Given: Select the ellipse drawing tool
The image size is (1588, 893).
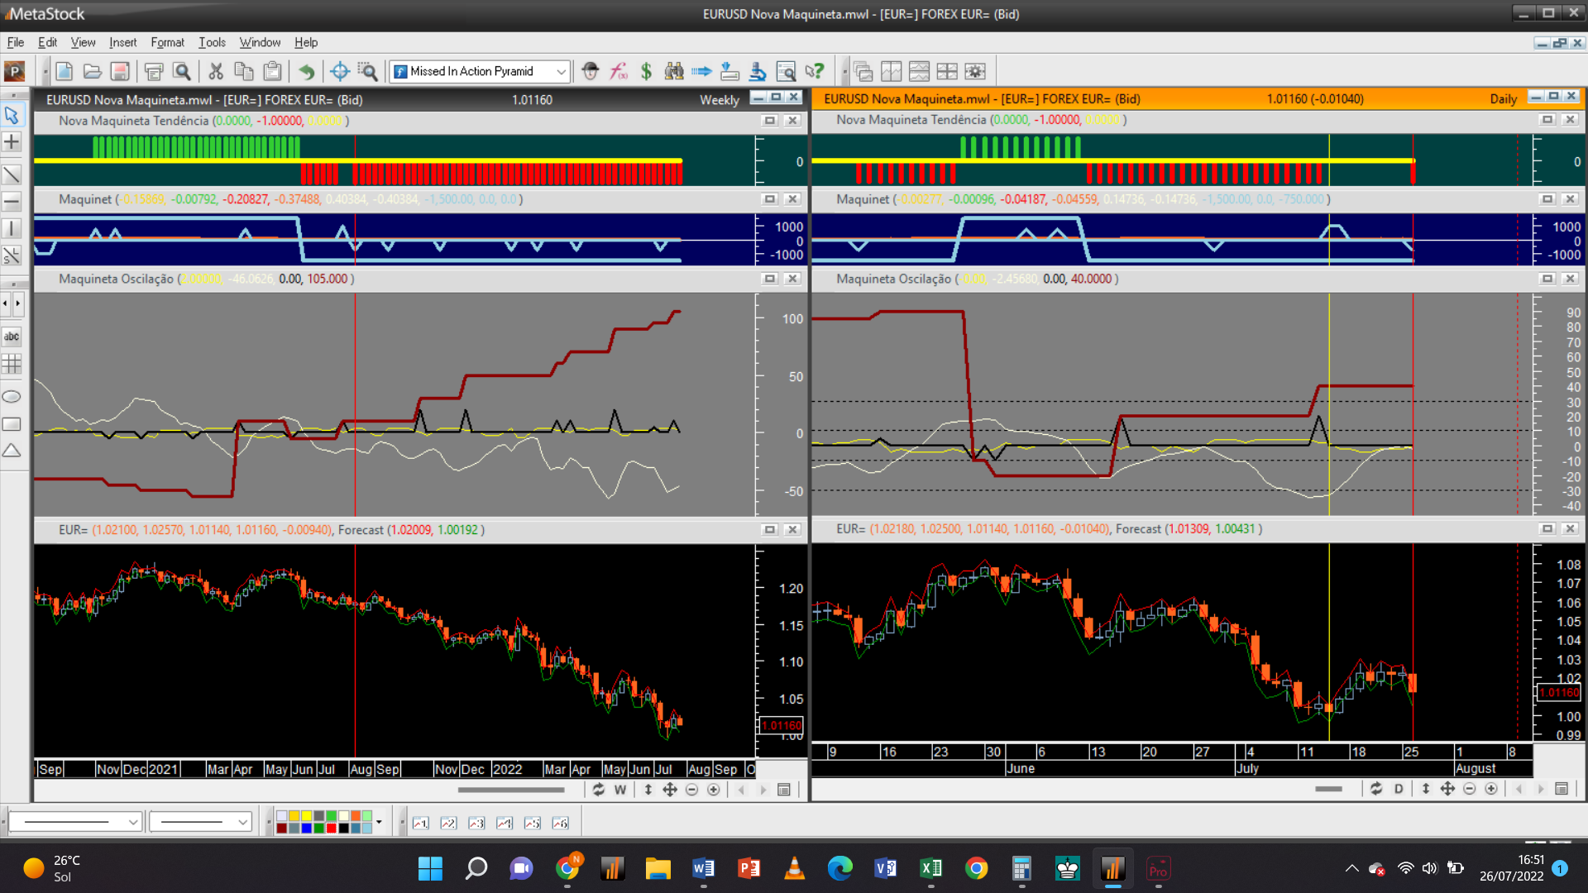Looking at the screenshot, I should click(12, 397).
